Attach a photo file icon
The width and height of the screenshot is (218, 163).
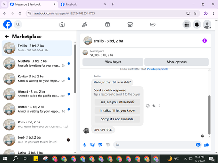92,145
